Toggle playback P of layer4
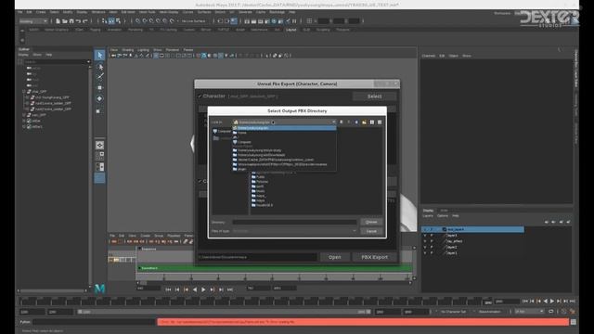This screenshot has height=334, width=594. (432, 235)
